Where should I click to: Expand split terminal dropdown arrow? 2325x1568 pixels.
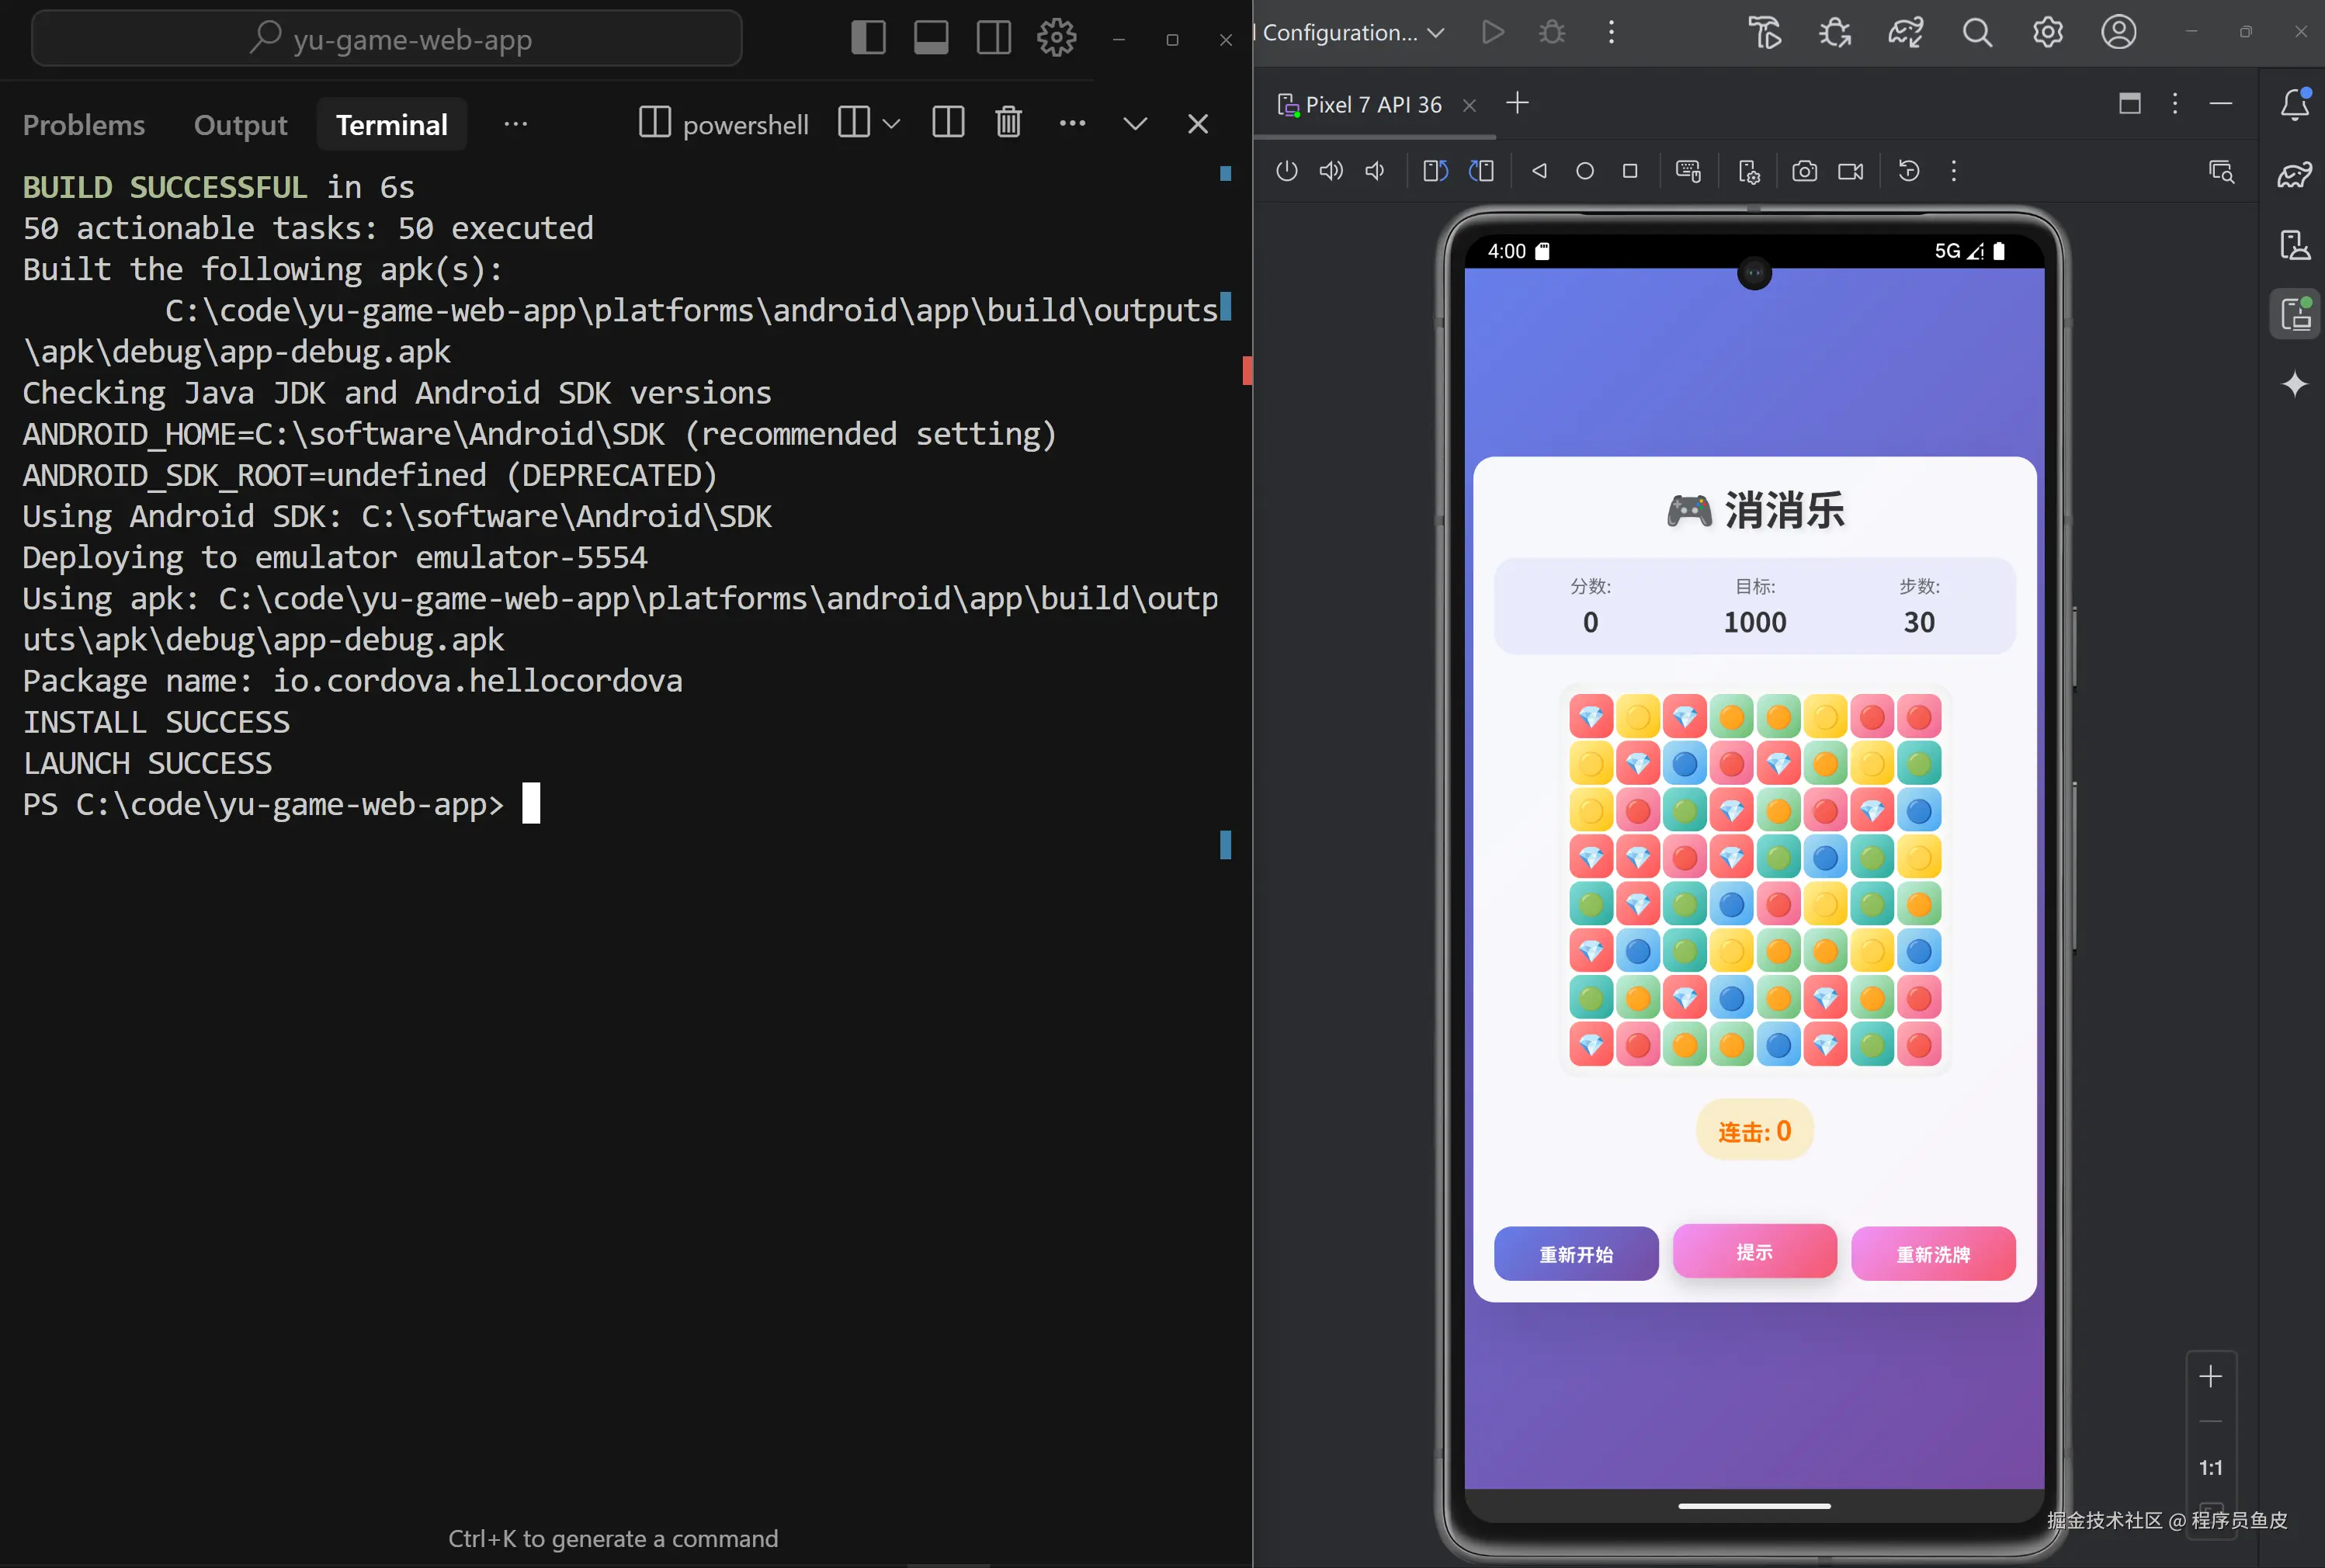(x=892, y=123)
